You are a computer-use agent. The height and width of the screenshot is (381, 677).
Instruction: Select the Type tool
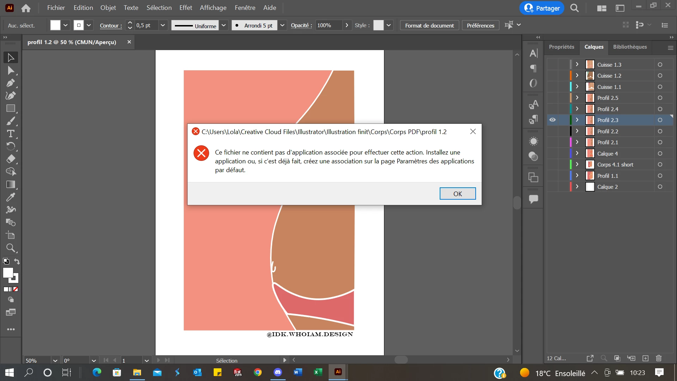point(11,134)
